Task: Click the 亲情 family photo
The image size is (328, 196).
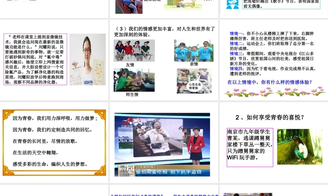Action: 194,51
